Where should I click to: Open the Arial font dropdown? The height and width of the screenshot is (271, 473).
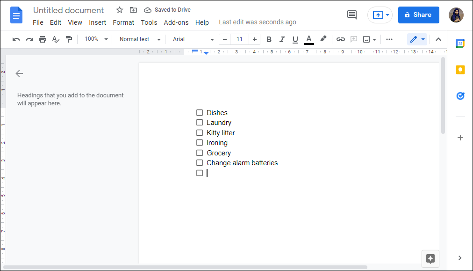pos(193,39)
